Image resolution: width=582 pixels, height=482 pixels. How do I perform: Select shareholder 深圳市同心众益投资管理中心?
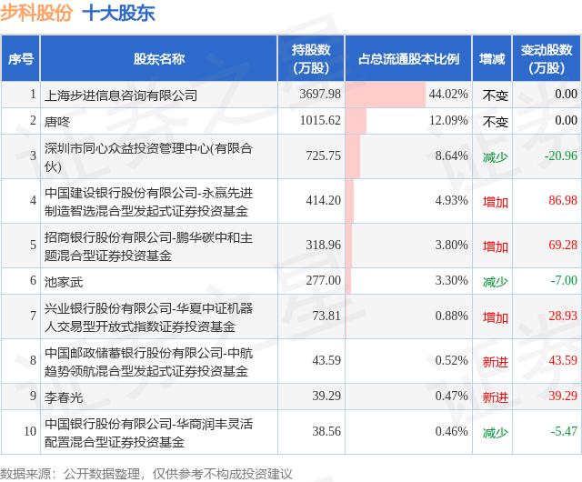[148, 157]
